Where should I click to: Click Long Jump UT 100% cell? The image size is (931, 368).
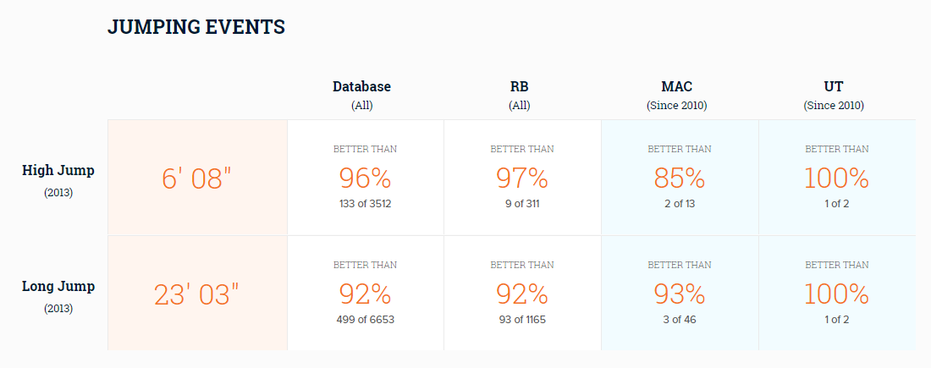(x=837, y=293)
